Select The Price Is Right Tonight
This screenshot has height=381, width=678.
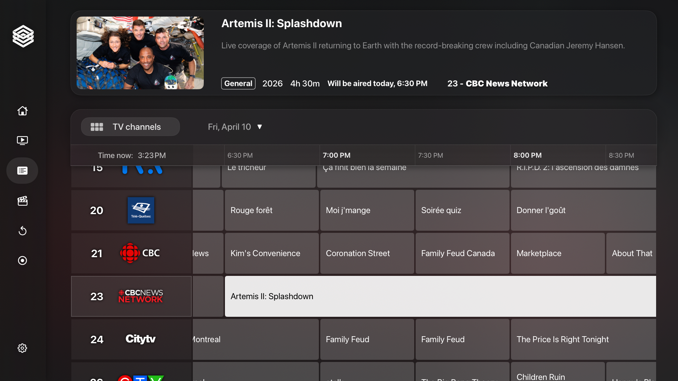pyautogui.click(x=583, y=340)
